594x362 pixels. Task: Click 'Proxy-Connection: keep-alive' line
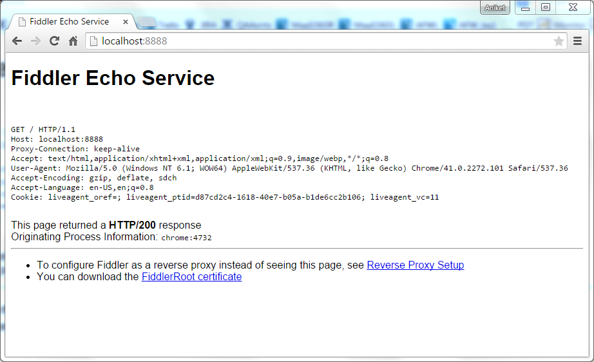(75, 149)
